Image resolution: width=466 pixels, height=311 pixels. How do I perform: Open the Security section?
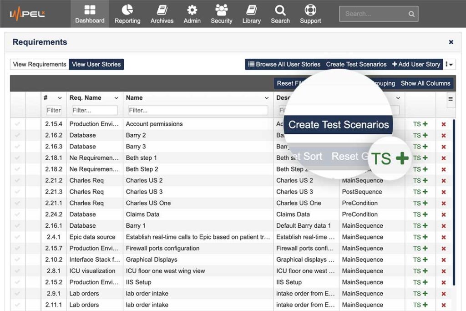tap(221, 14)
